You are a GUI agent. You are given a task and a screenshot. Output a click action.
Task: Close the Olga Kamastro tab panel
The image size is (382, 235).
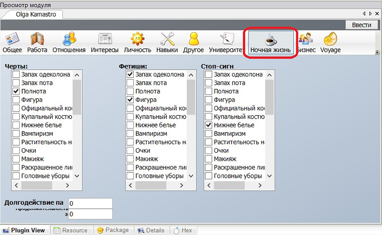377,14
